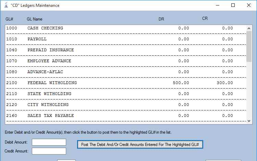Close the CD Ledgers Maintenance window
Image resolution: width=257 pixels, height=161 pixels.
coord(249,5)
